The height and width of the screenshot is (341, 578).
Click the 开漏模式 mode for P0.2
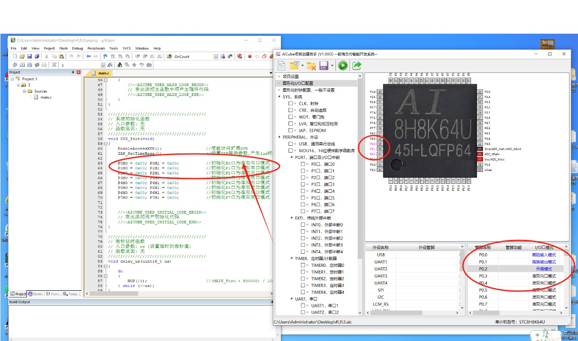(543, 269)
